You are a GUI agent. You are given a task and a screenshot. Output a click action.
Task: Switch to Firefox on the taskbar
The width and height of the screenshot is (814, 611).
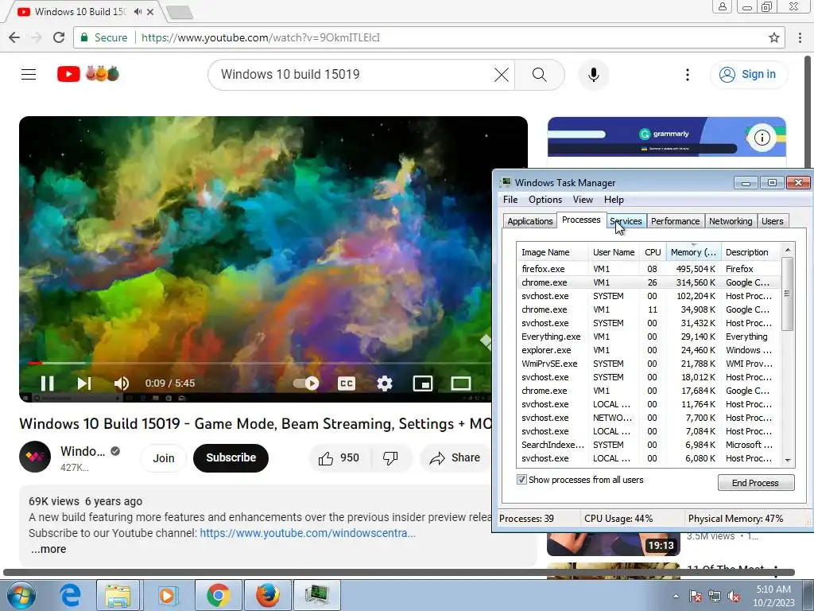tap(268, 595)
